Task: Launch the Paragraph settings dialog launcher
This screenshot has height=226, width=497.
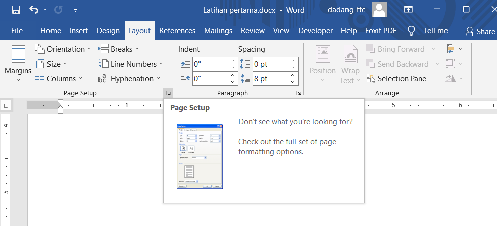Action: tap(299, 93)
